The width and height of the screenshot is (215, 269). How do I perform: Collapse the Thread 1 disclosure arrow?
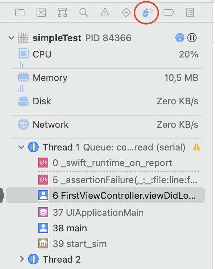tap(22, 147)
